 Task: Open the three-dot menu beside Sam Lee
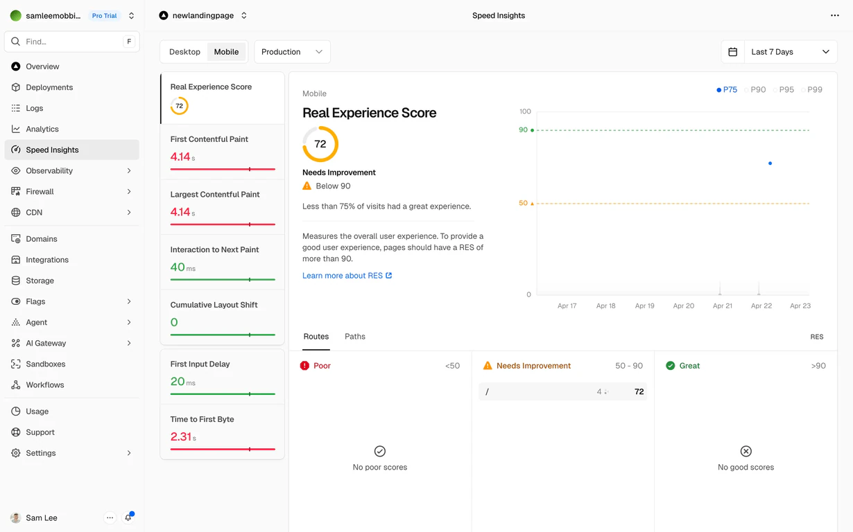click(x=110, y=517)
